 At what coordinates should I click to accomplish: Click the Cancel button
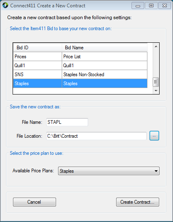pyautogui.click(x=35, y=202)
